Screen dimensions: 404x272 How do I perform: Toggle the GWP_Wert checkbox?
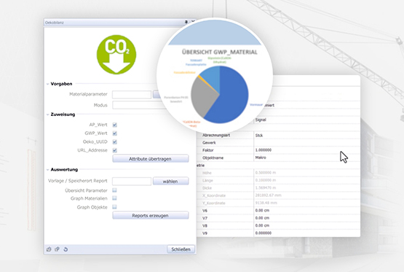click(x=115, y=133)
